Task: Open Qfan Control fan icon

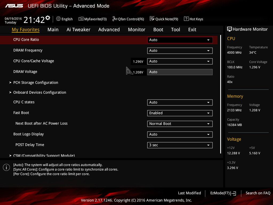Action: (x=115, y=19)
